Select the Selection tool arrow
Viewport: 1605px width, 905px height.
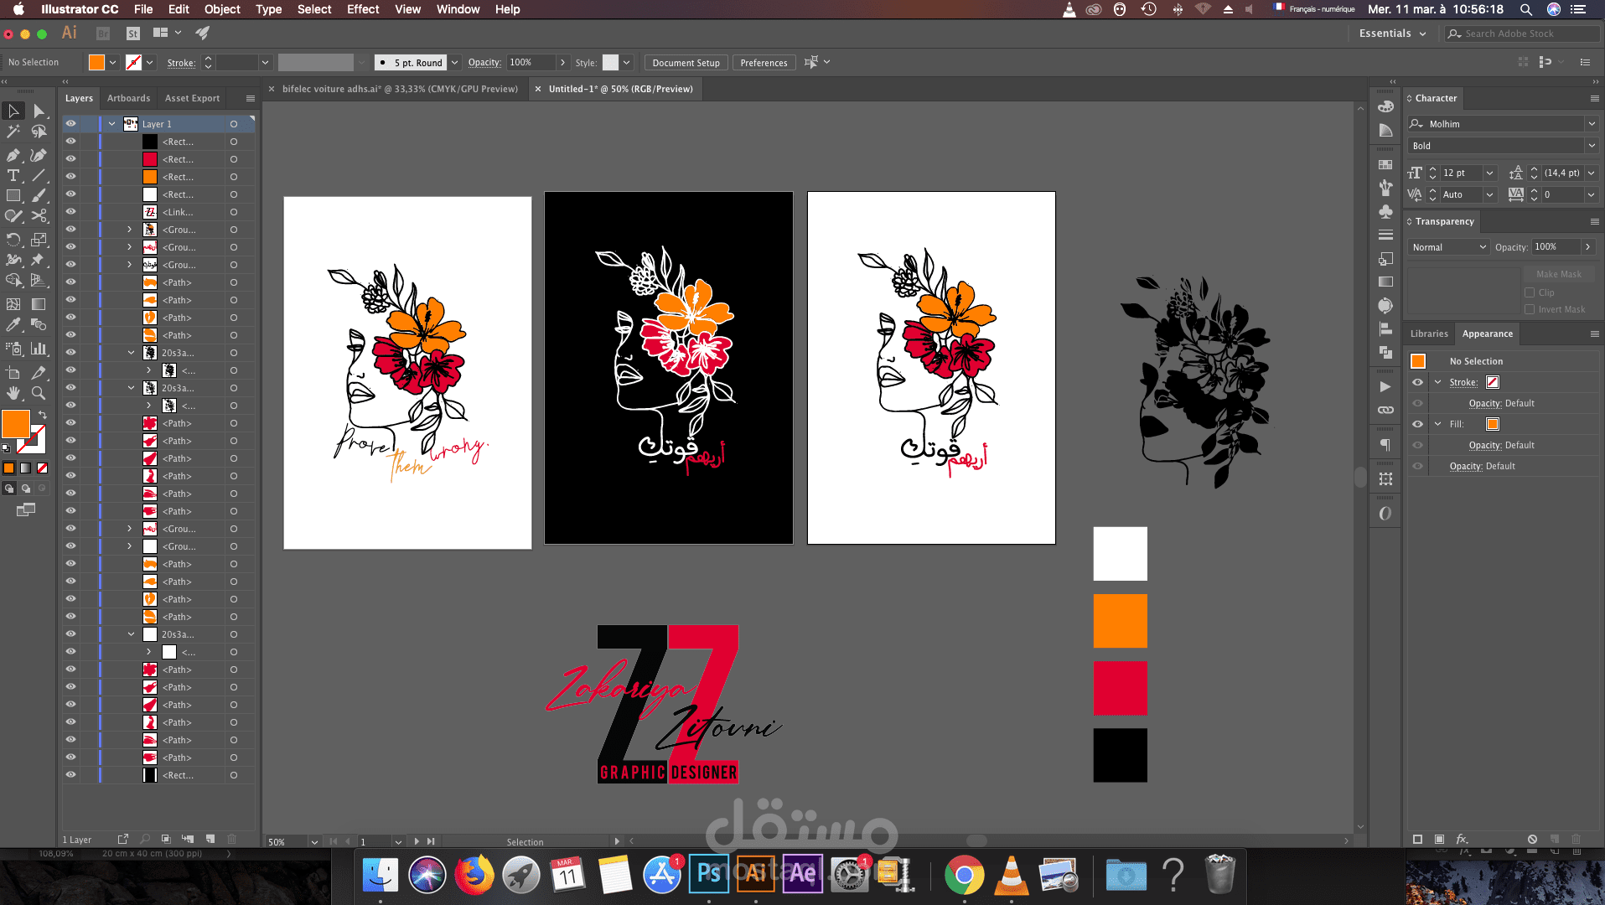pos(13,111)
